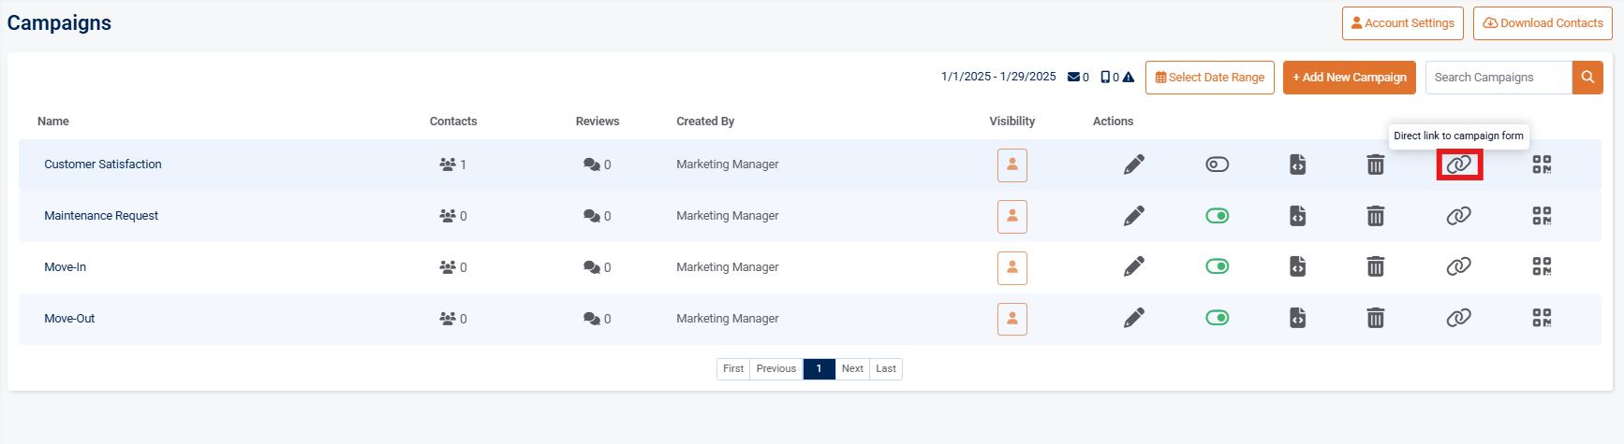The width and height of the screenshot is (1624, 444).
Task: Open the Maintenance Request campaign name
Action: click(101, 216)
